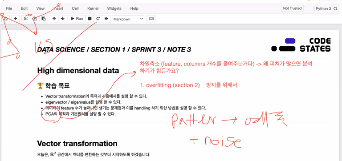This screenshot has height=161, width=342.
Task: Restart the kernel circular arrow icon
Action: click(98, 19)
